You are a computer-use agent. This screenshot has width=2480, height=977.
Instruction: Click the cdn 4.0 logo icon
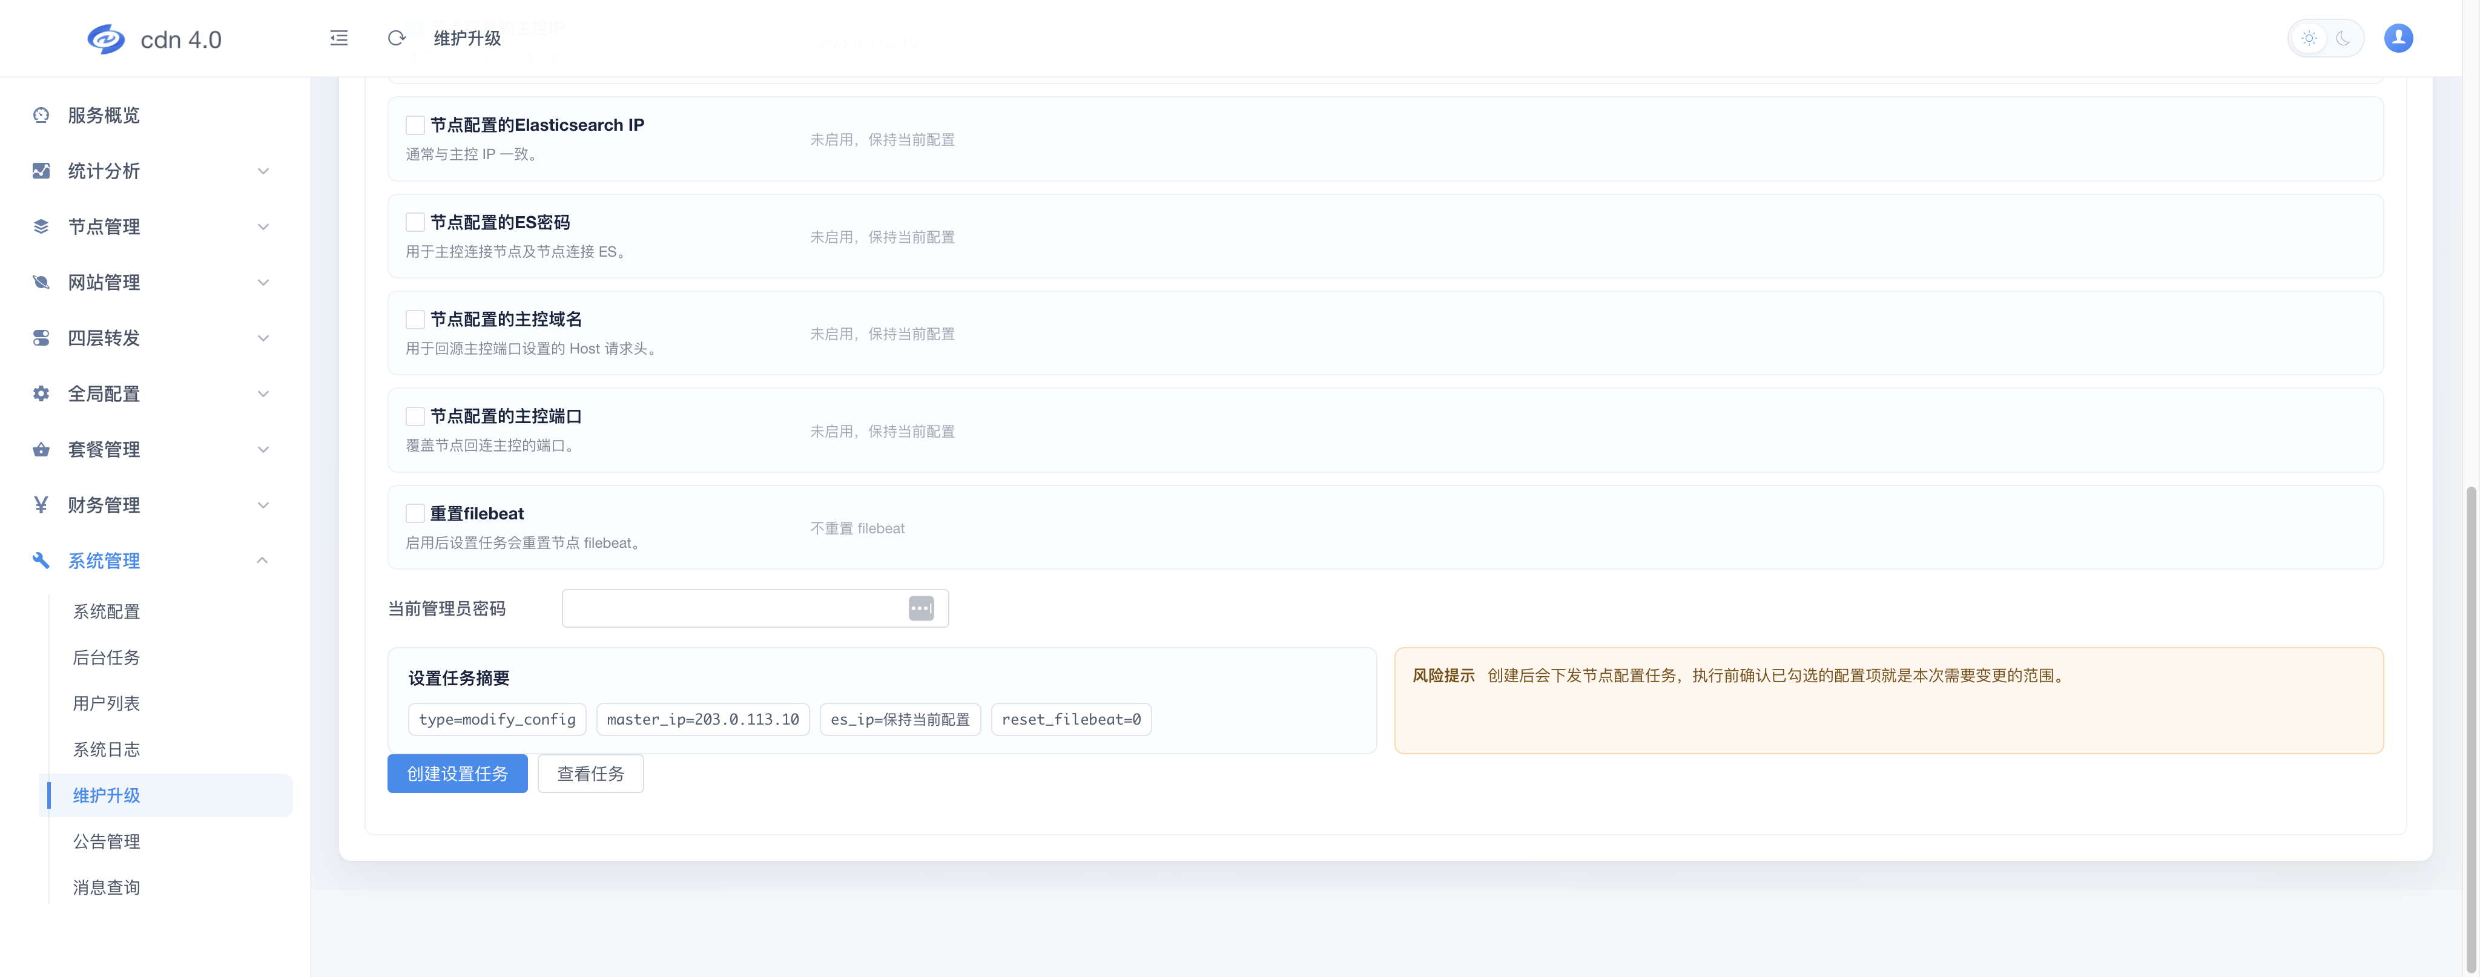click(x=106, y=39)
